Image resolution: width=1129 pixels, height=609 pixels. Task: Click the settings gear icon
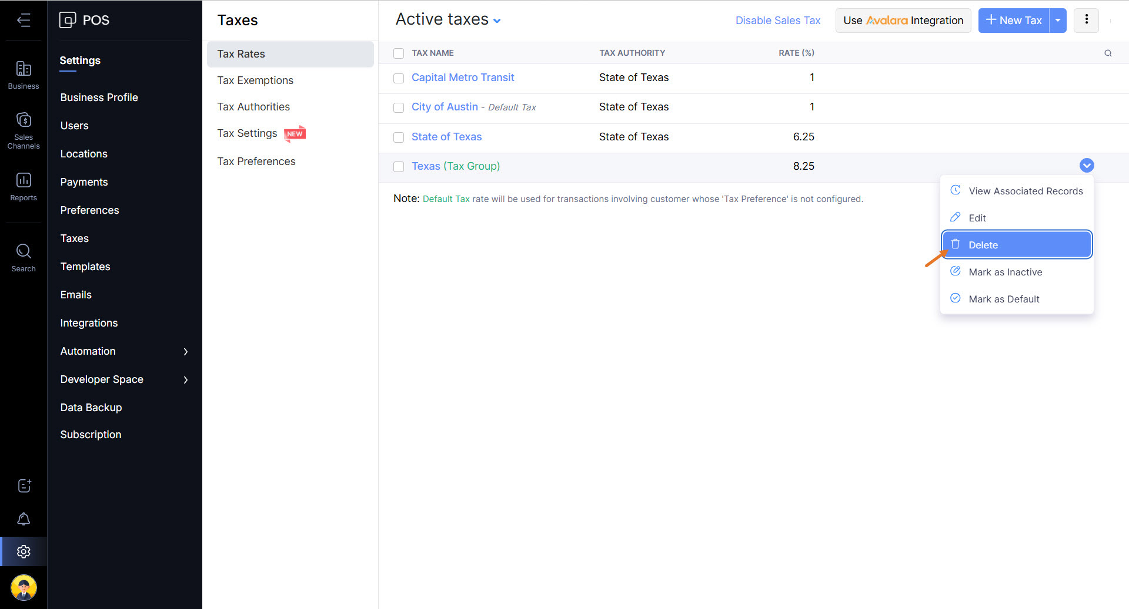[24, 551]
